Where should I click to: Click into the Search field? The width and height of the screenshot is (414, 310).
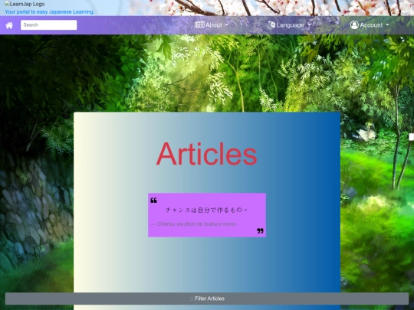(48, 25)
